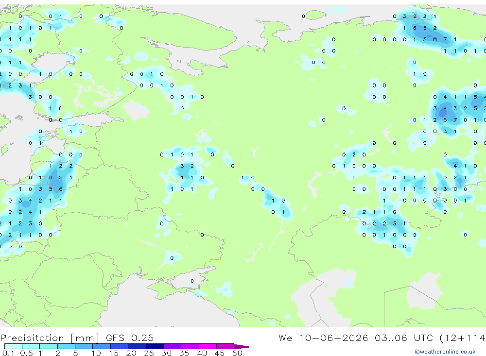Image resolution: width=486 pixels, height=356 pixels.
Task: Click the purple arrow tip past 50
Action: pyautogui.click(x=243, y=347)
